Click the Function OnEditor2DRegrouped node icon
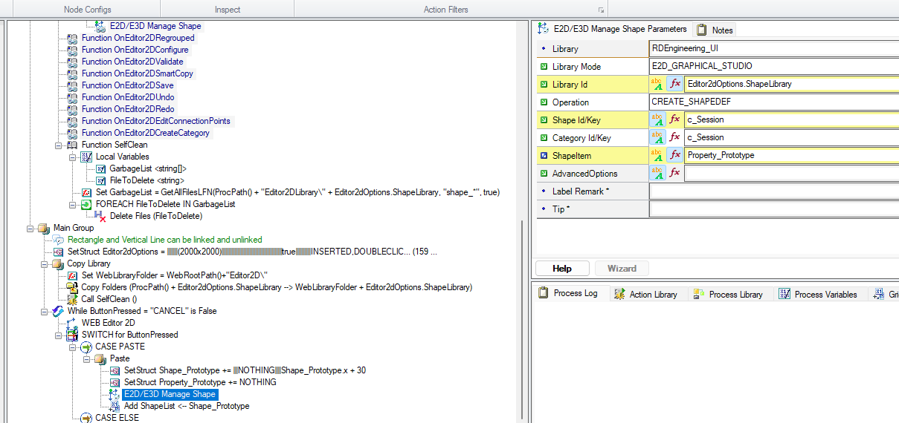899x423 pixels. [72, 38]
